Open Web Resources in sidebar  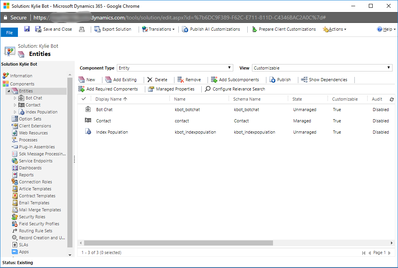pyautogui.click(x=30, y=133)
